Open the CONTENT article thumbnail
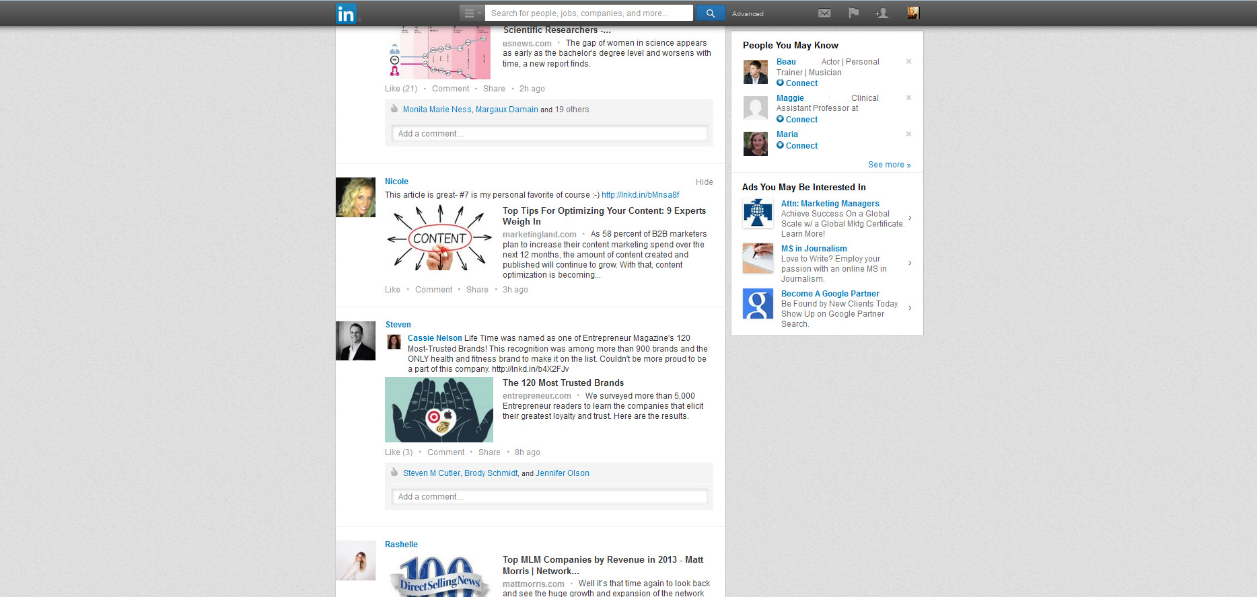The image size is (1257, 597). coord(439,238)
